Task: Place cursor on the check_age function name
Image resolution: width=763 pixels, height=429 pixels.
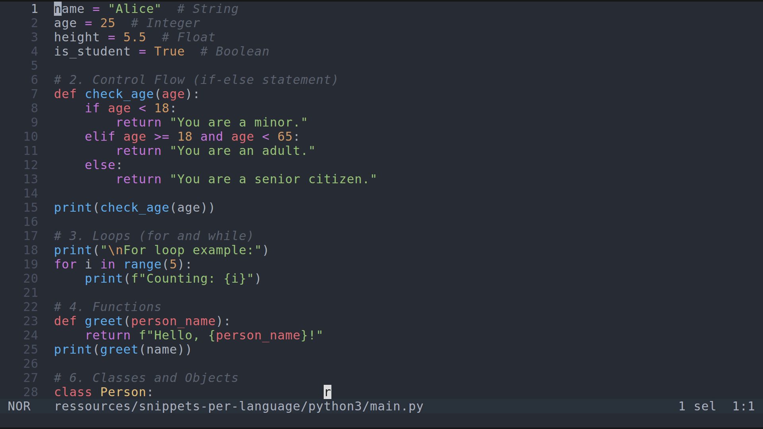Action: point(119,94)
